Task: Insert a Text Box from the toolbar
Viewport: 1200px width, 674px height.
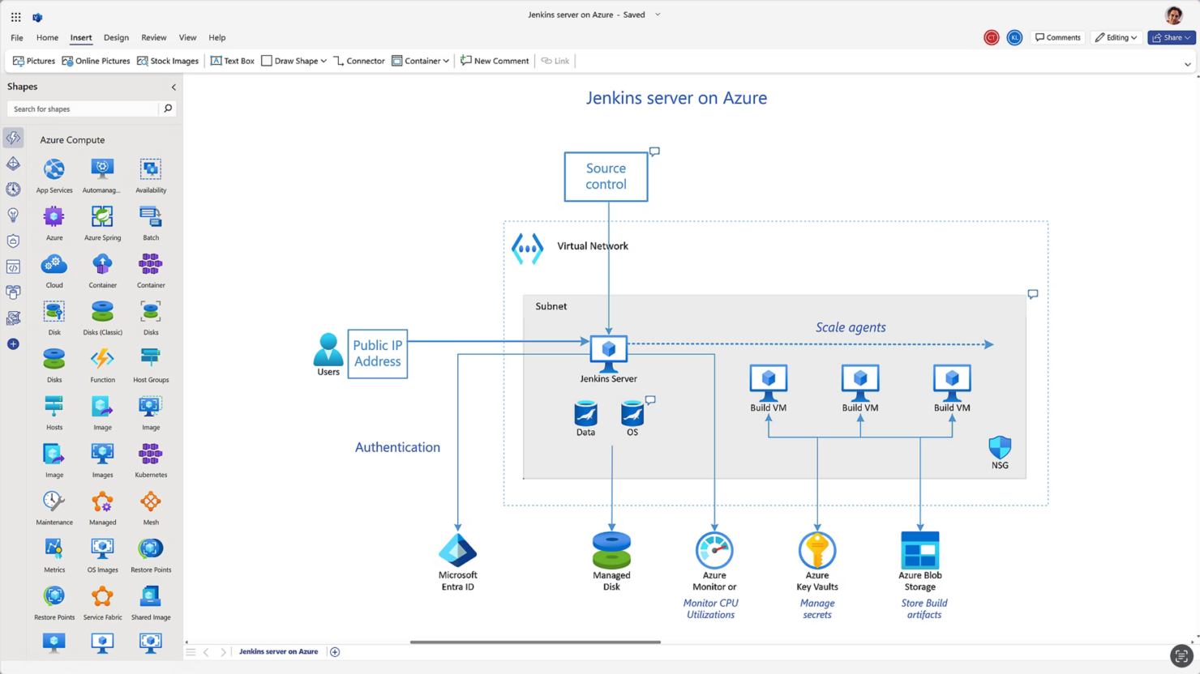Action: coord(232,60)
